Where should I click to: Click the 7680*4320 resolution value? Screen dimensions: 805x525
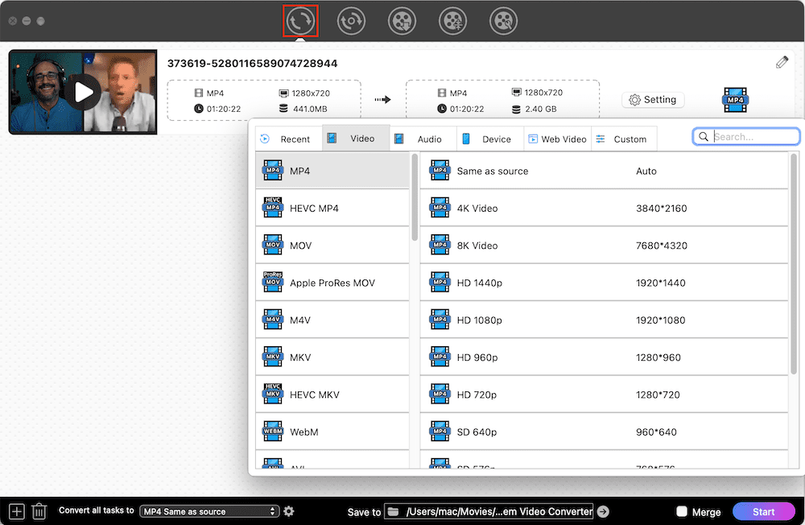(661, 246)
